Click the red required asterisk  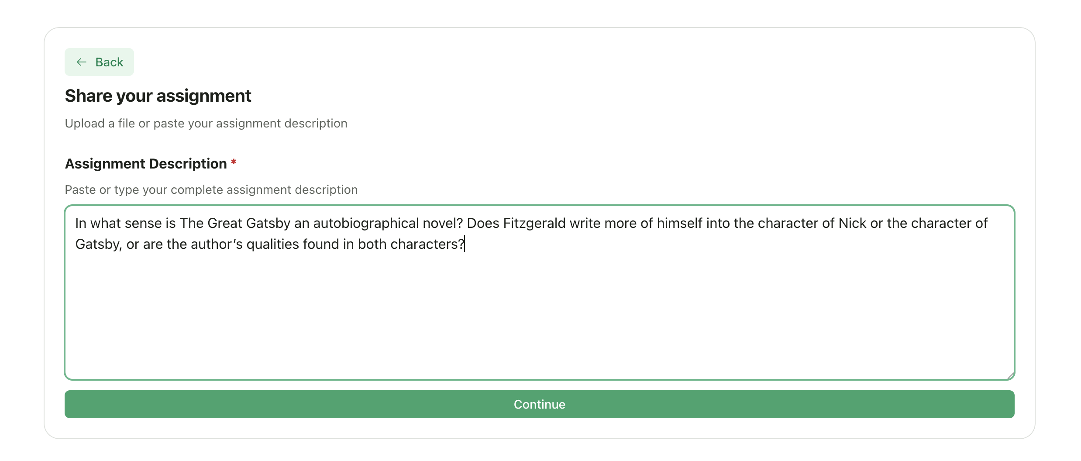(x=234, y=162)
